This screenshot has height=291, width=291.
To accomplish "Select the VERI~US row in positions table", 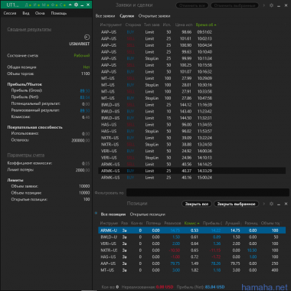I will pos(191,244).
